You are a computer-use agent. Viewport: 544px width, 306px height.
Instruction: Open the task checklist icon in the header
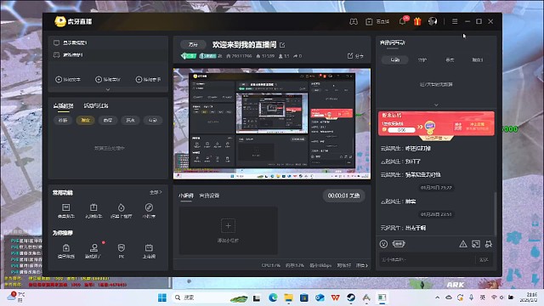[369, 21]
